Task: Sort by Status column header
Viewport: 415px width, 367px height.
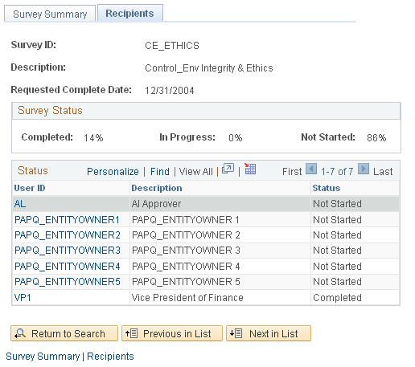Action: (327, 188)
